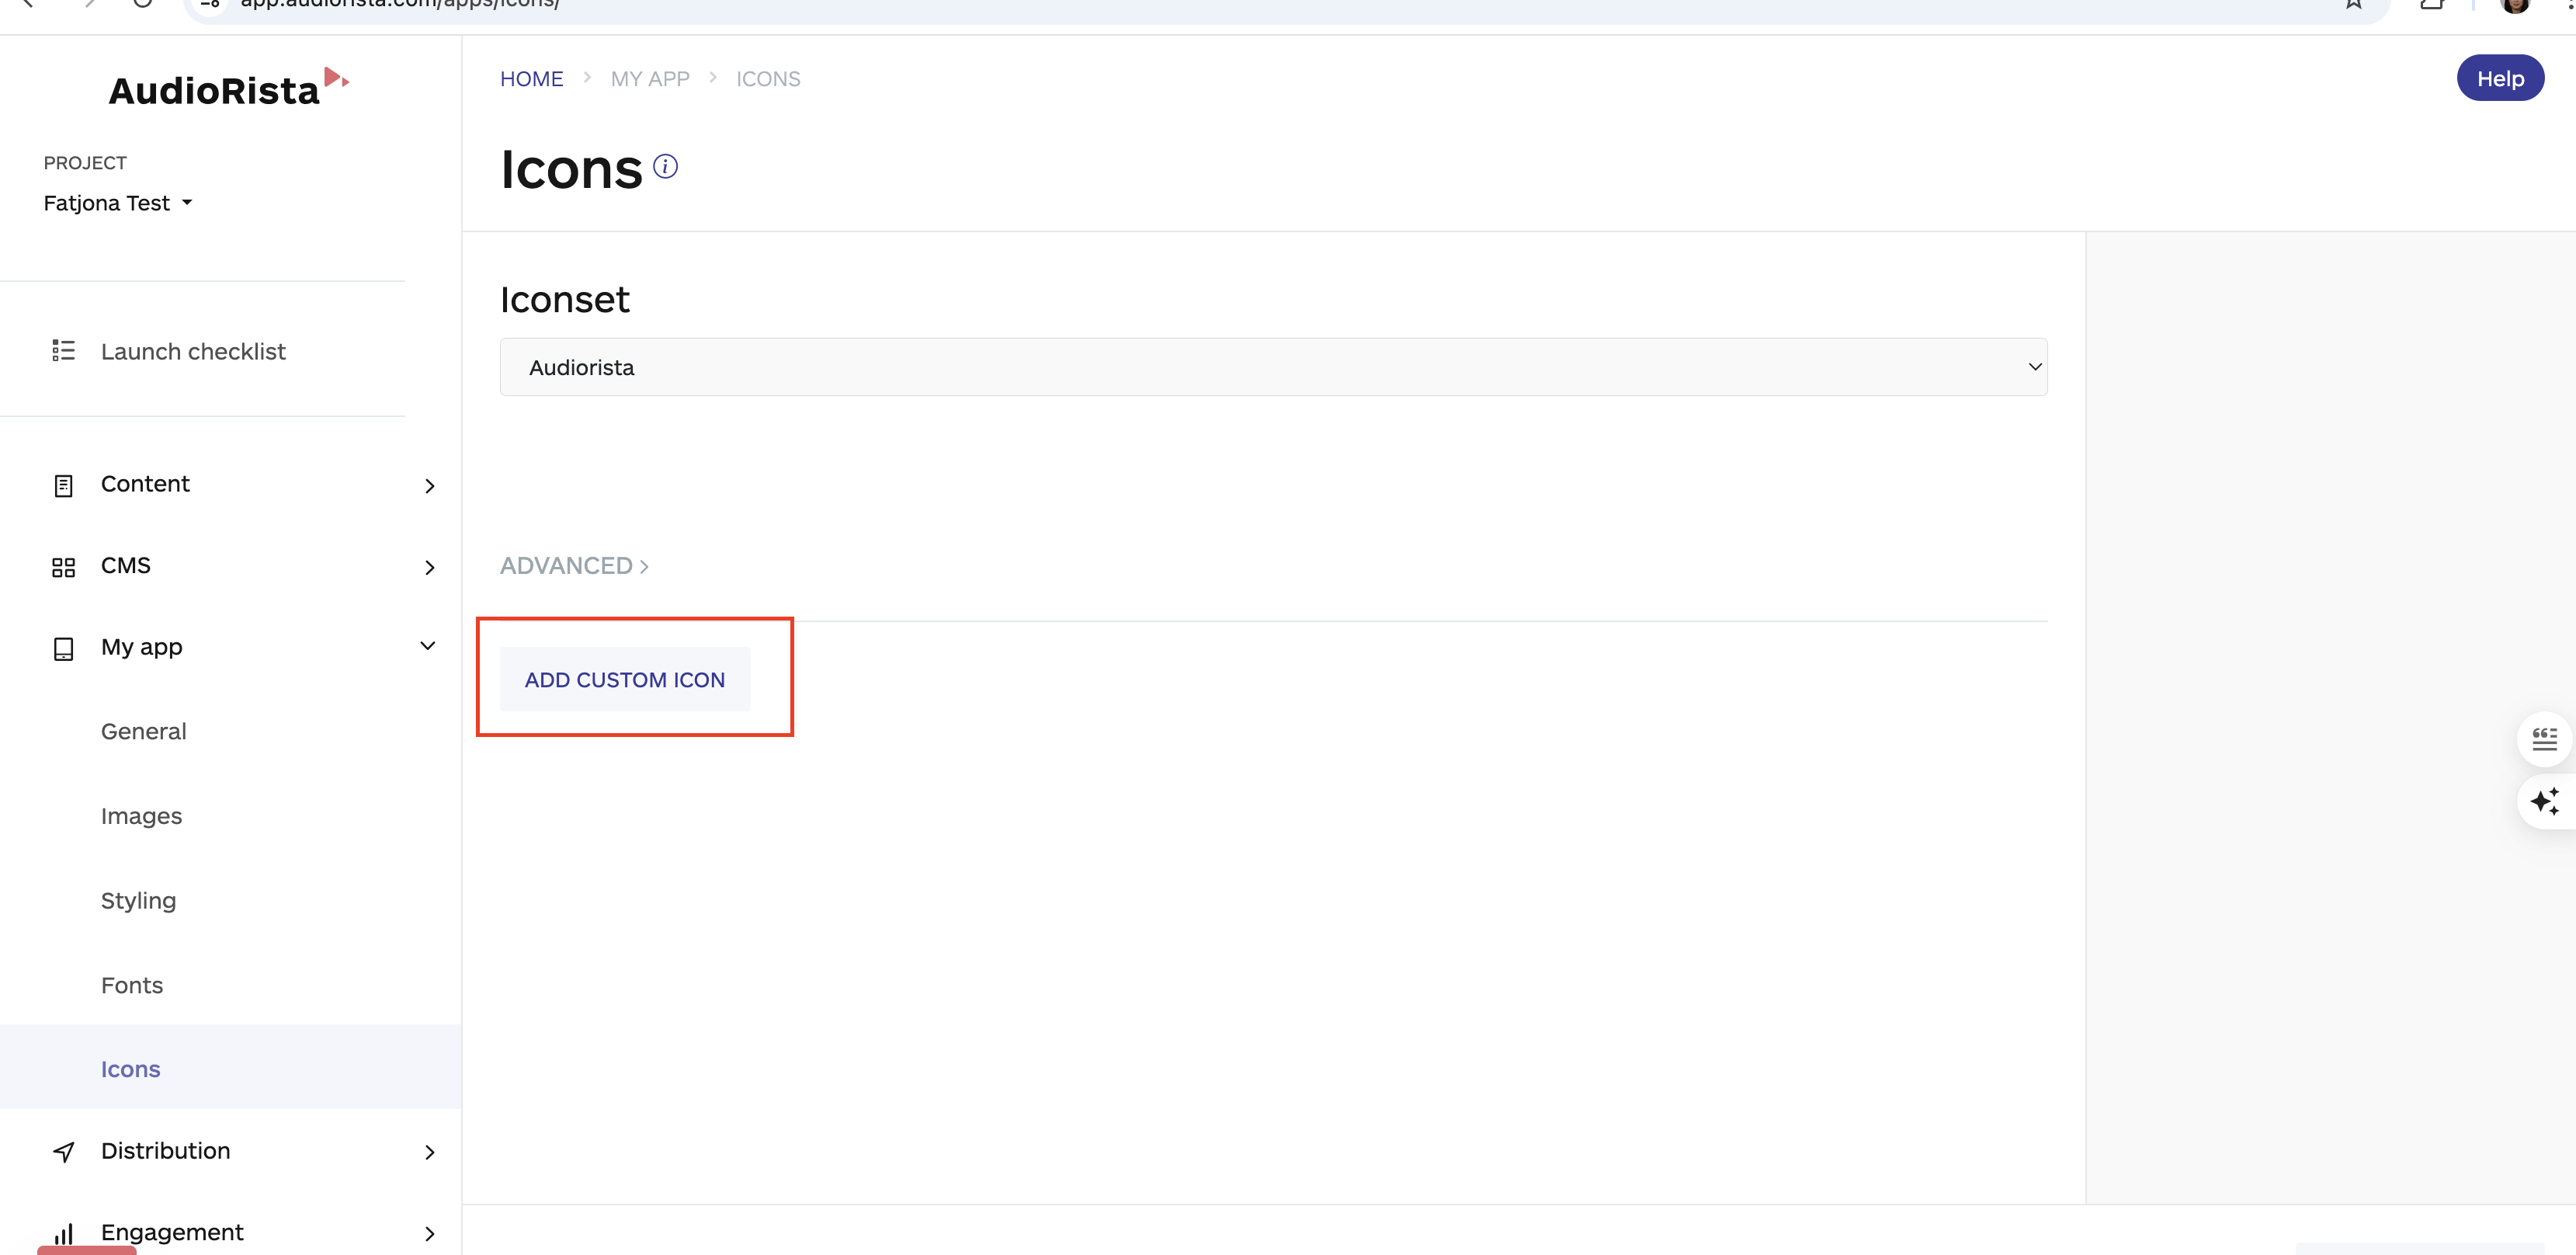Click the Engagement chart icon
Screen dimensions: 2576x1255
point(64,1233)
